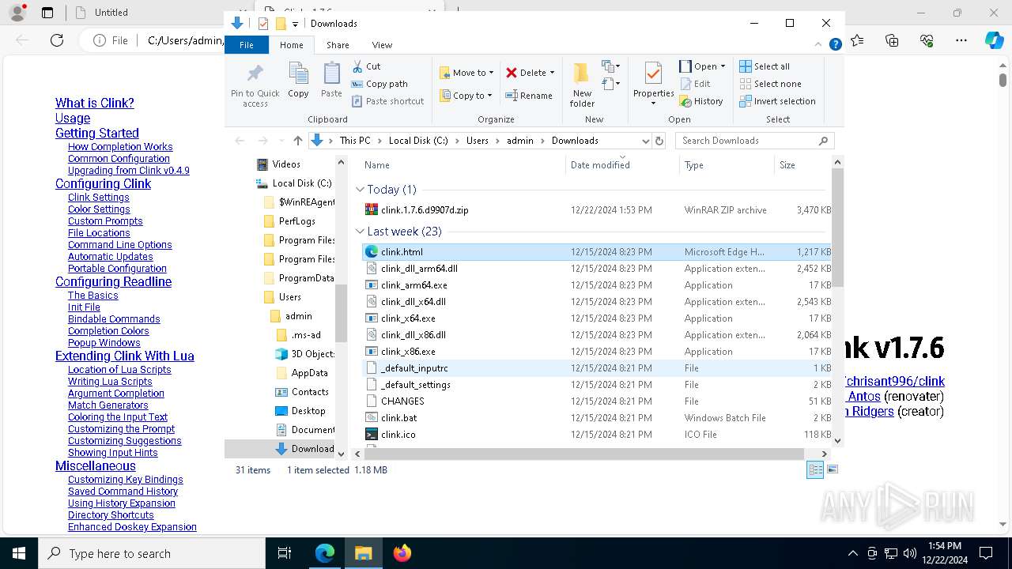
Task: Click Type here to search box
Action: coord(152,553)
